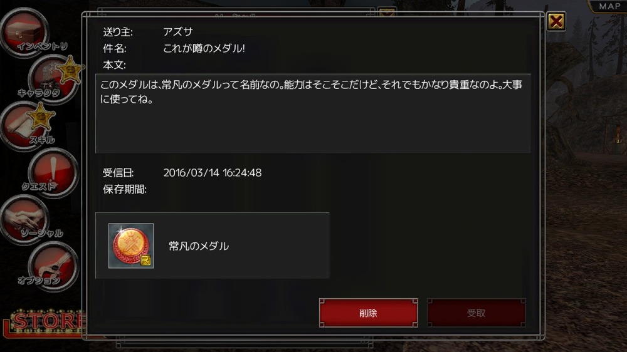Click the sender name アズサ

click(178, 31)
